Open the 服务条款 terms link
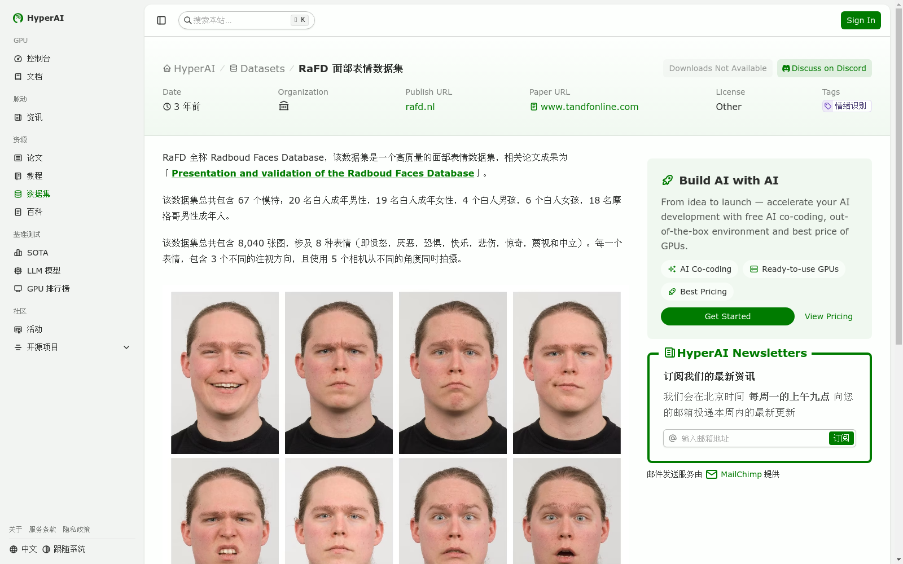 pyautogui.click(x=42, y=530)
